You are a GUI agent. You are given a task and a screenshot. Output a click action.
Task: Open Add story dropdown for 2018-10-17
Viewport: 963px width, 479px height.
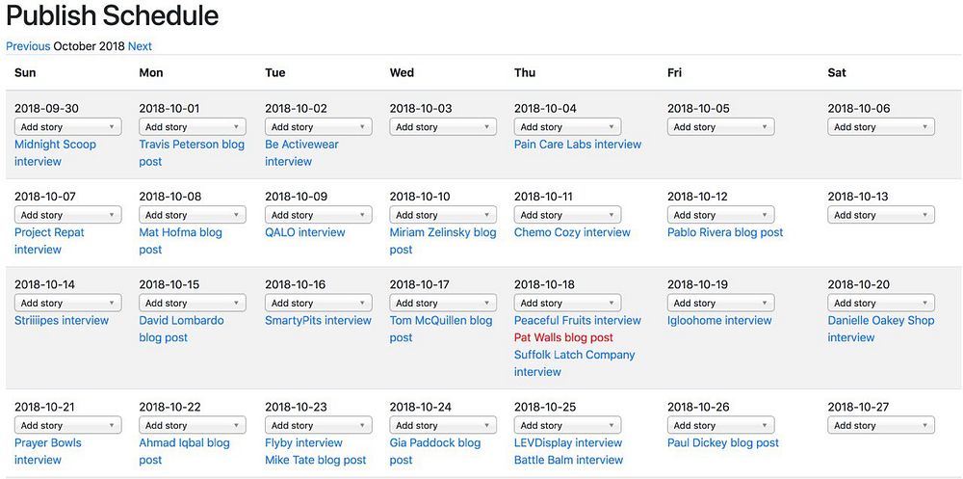(443, 304)
